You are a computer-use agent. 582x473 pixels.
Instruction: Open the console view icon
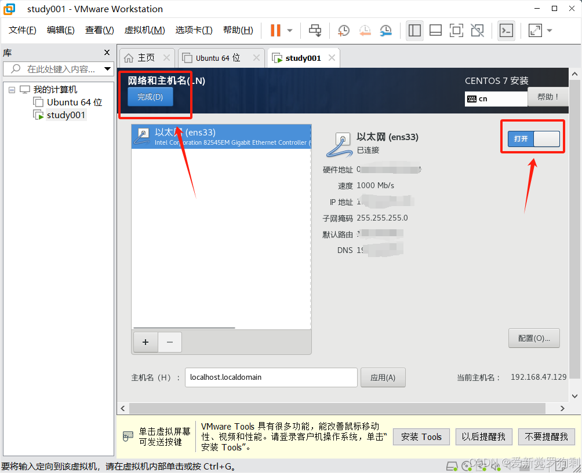pos(506,31)
